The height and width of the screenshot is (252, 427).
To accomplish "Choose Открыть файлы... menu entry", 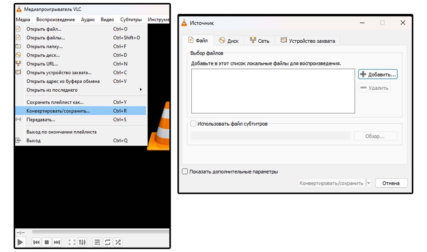I will click(x=80, y=38).
